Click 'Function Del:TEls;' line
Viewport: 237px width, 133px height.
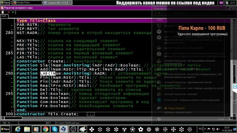[x=40, y=90]
